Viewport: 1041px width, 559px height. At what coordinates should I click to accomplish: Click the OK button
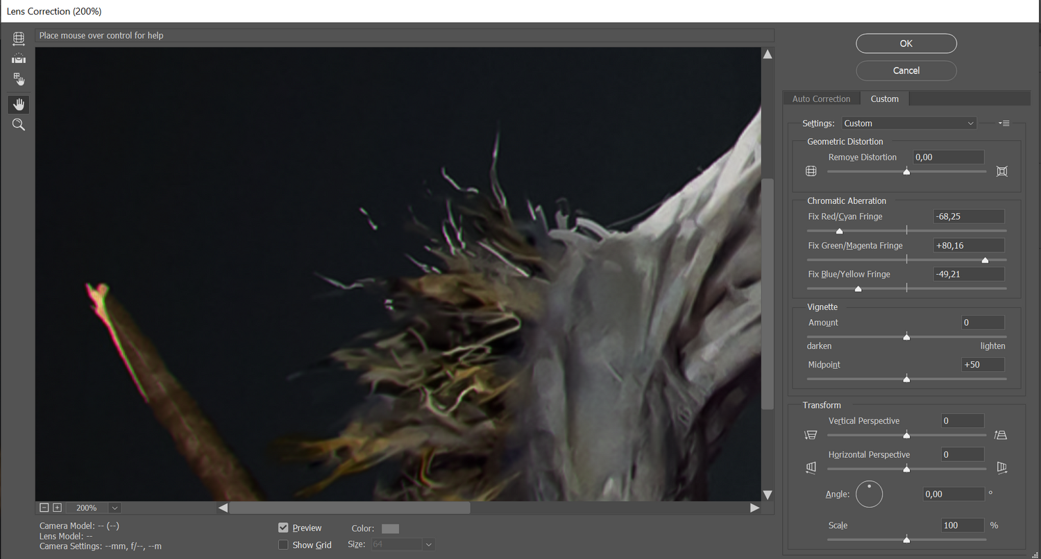click(906, 44)
